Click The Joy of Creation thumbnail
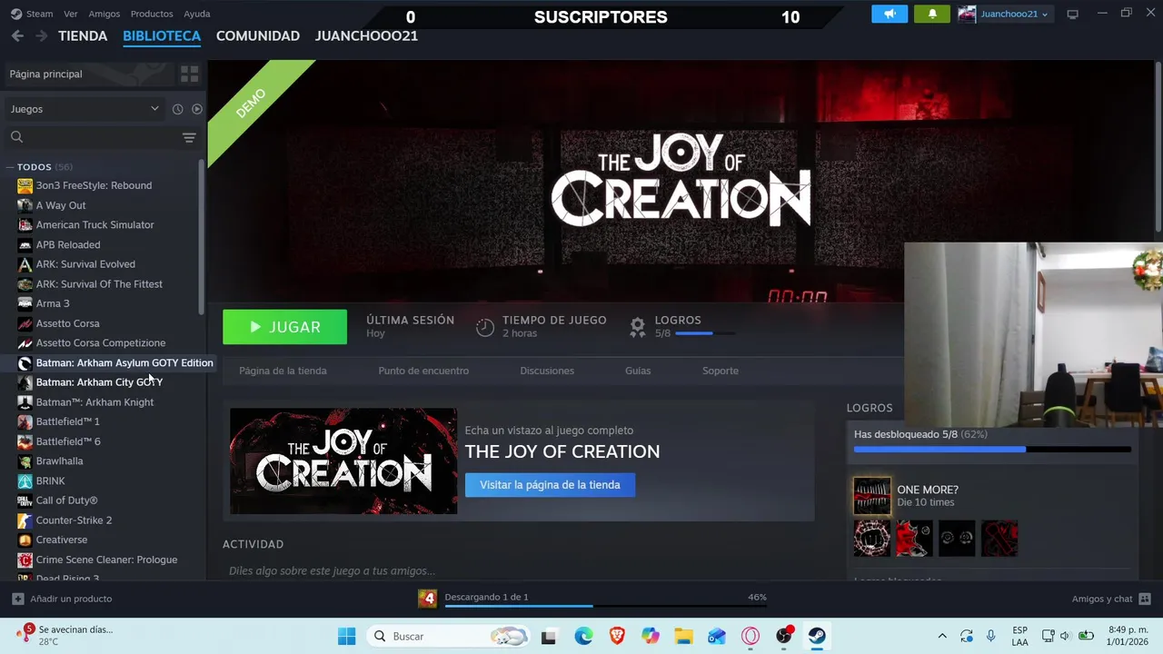Viewport: 1163px width, 654px height. (x=343, y=461)
